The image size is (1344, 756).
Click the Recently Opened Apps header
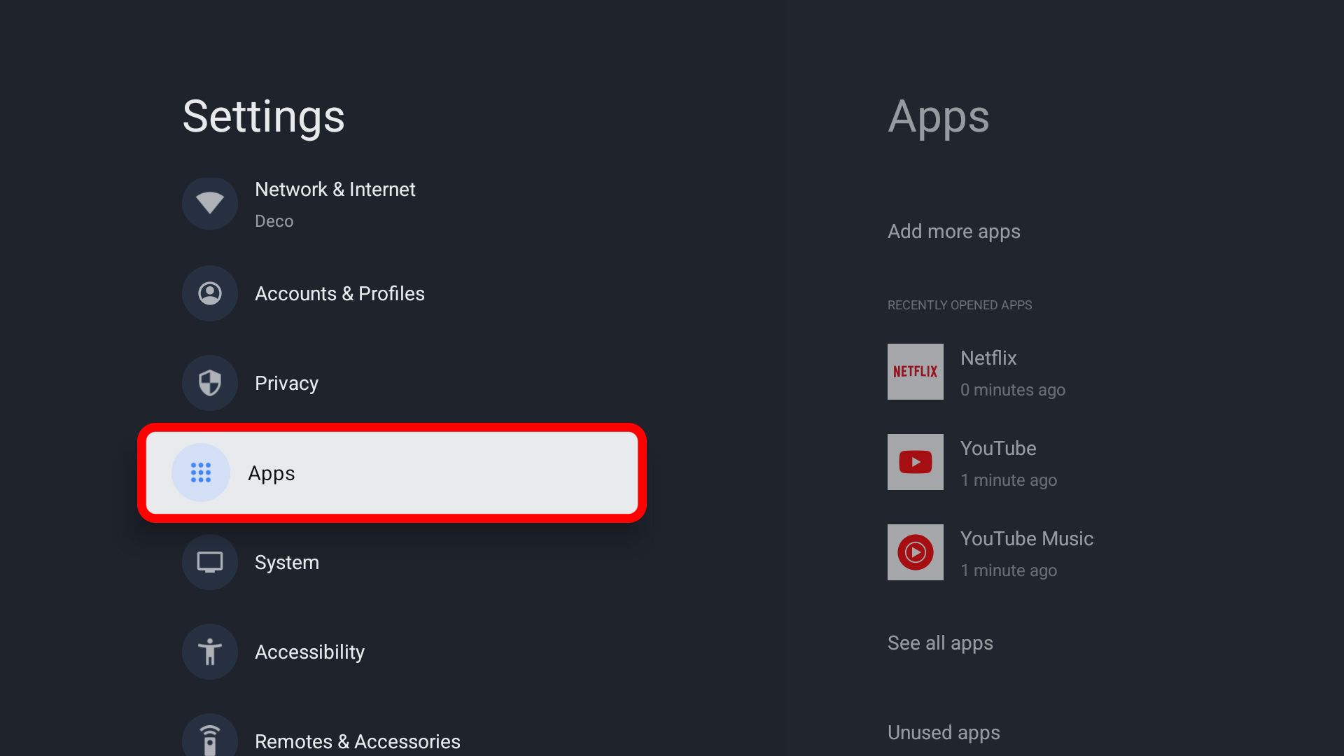(960, 305)
